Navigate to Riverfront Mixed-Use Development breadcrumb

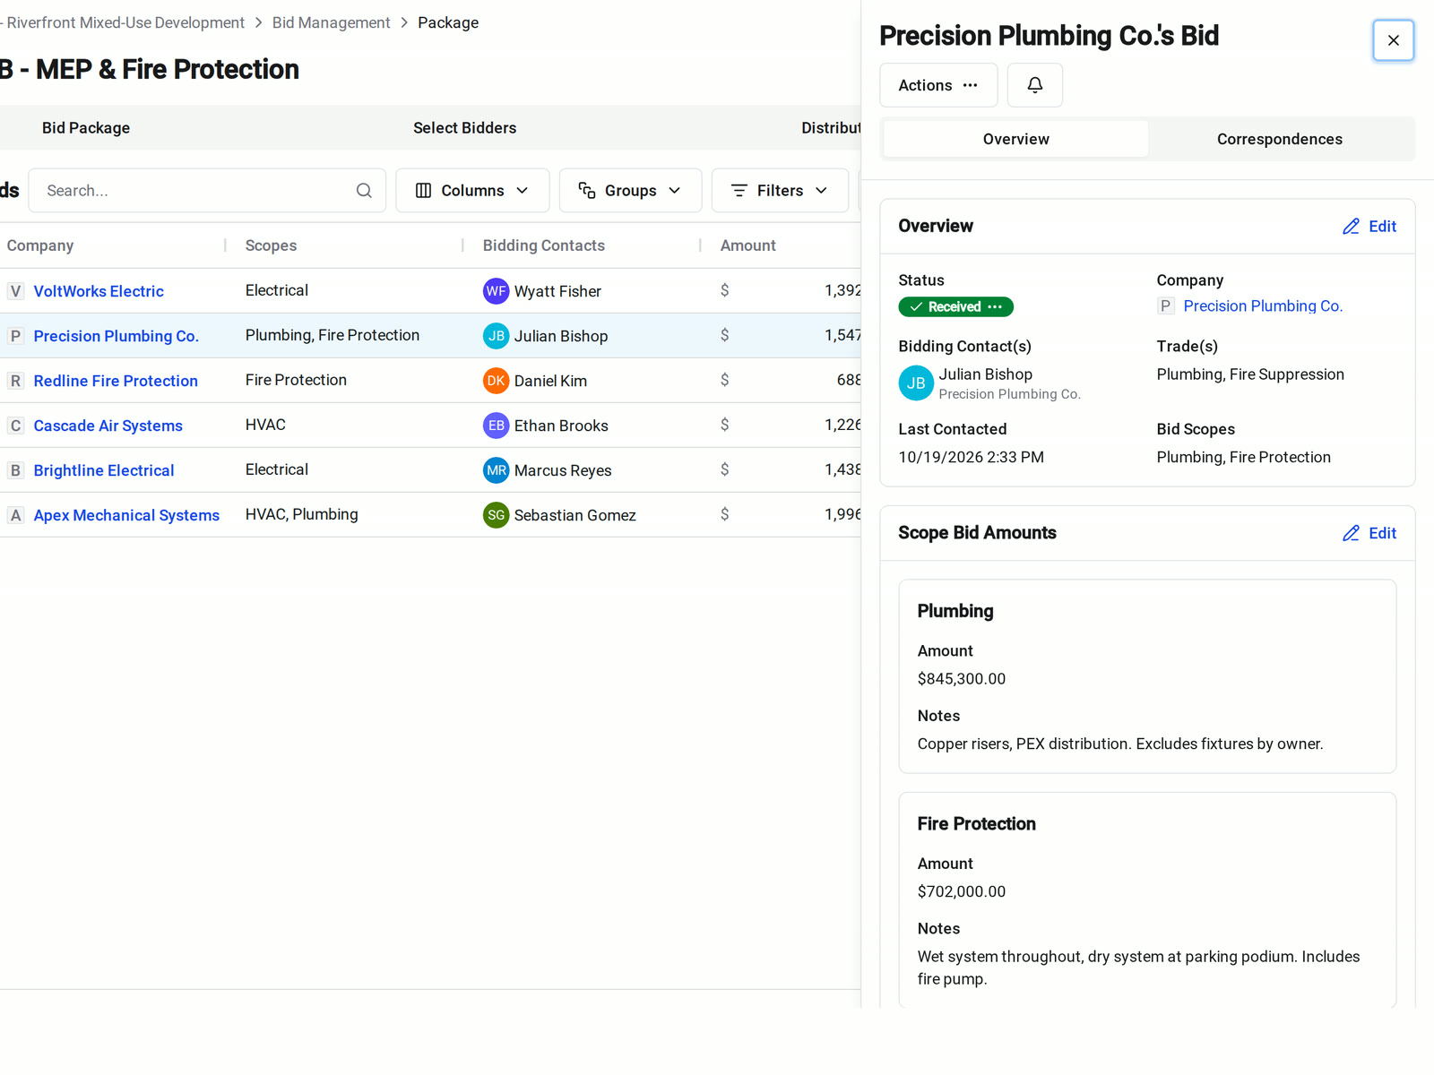tap(124, 22)
